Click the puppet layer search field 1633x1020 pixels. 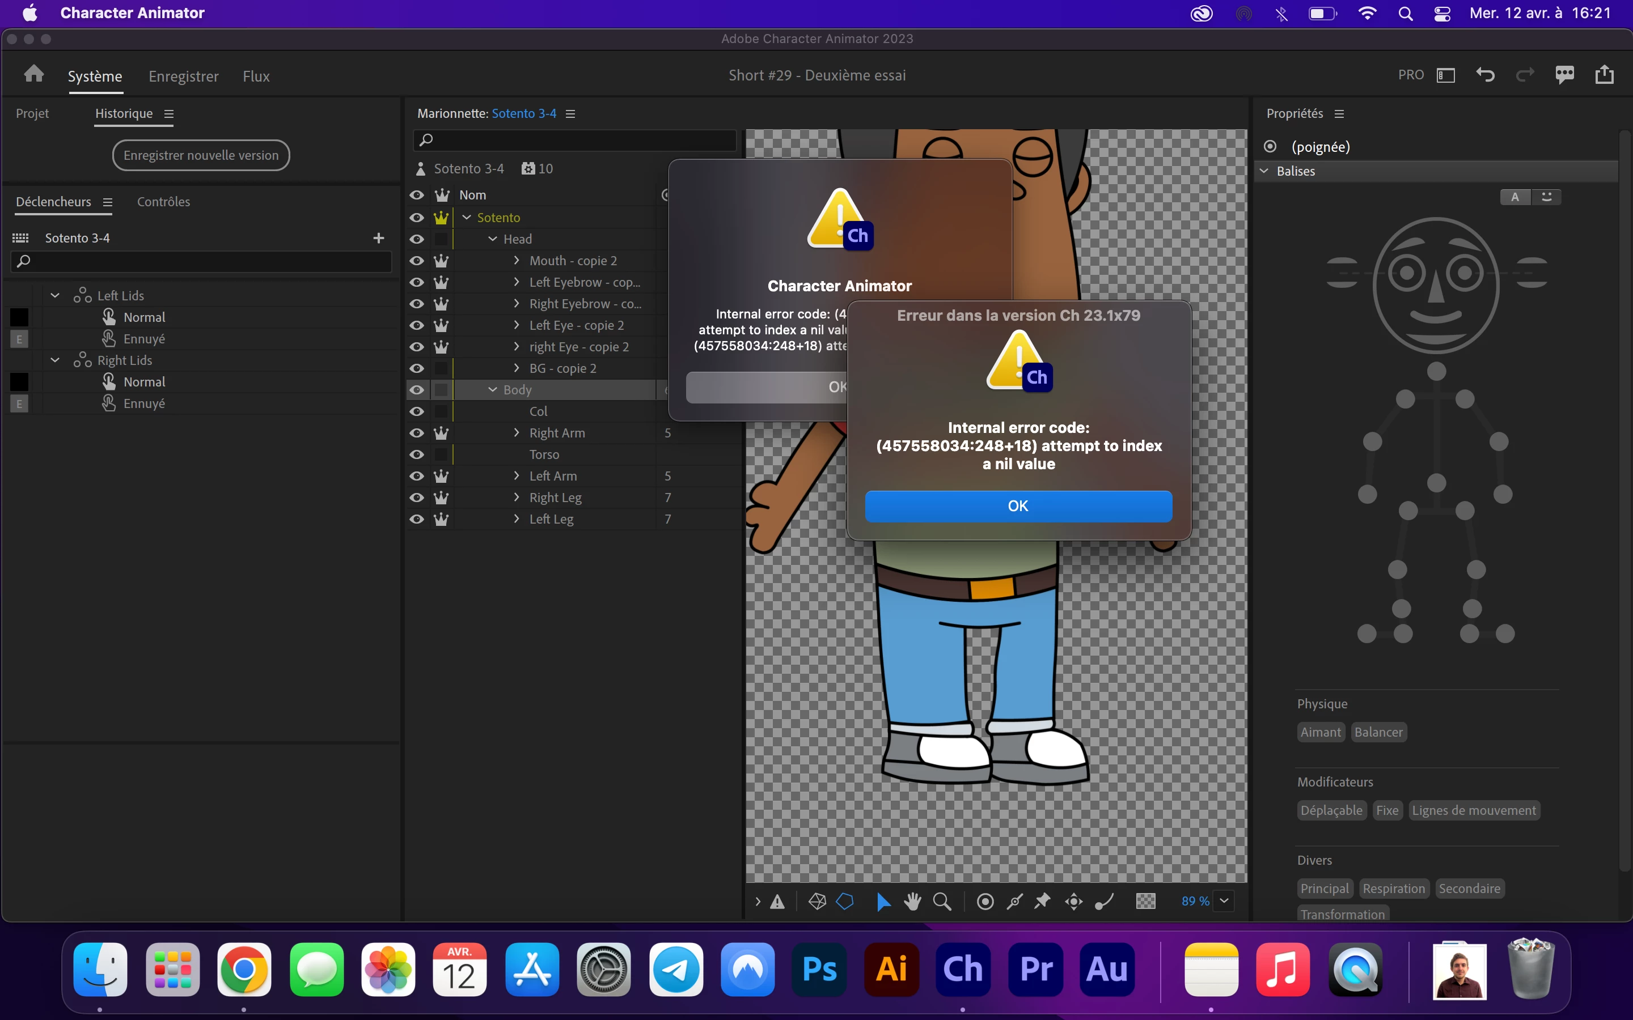point(580,141)
